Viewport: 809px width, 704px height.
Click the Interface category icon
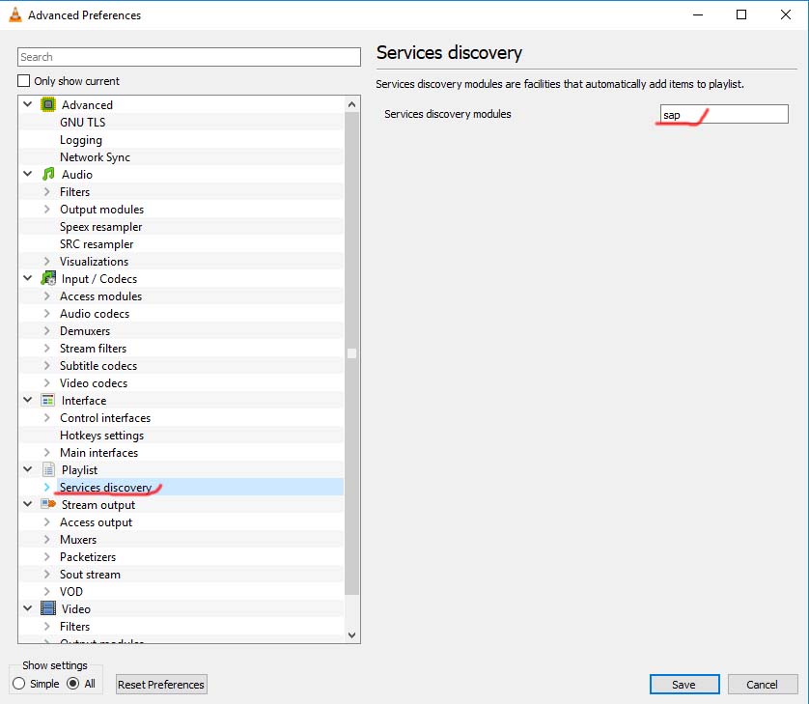pos(48,400)
